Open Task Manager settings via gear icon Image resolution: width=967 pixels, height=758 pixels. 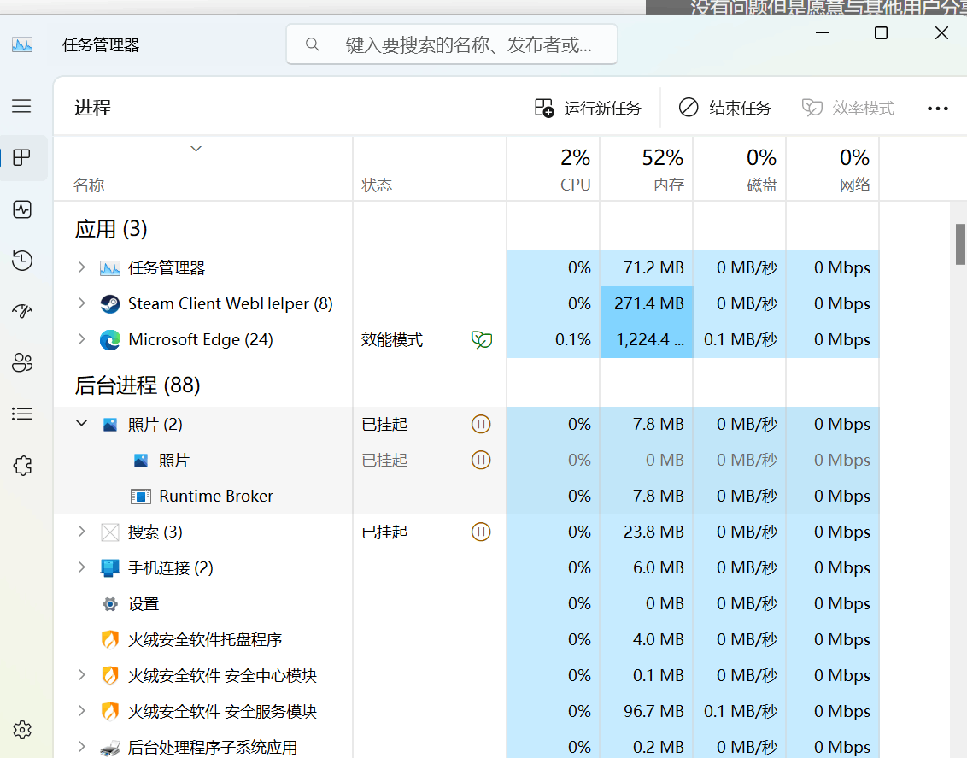click(22, 730)
